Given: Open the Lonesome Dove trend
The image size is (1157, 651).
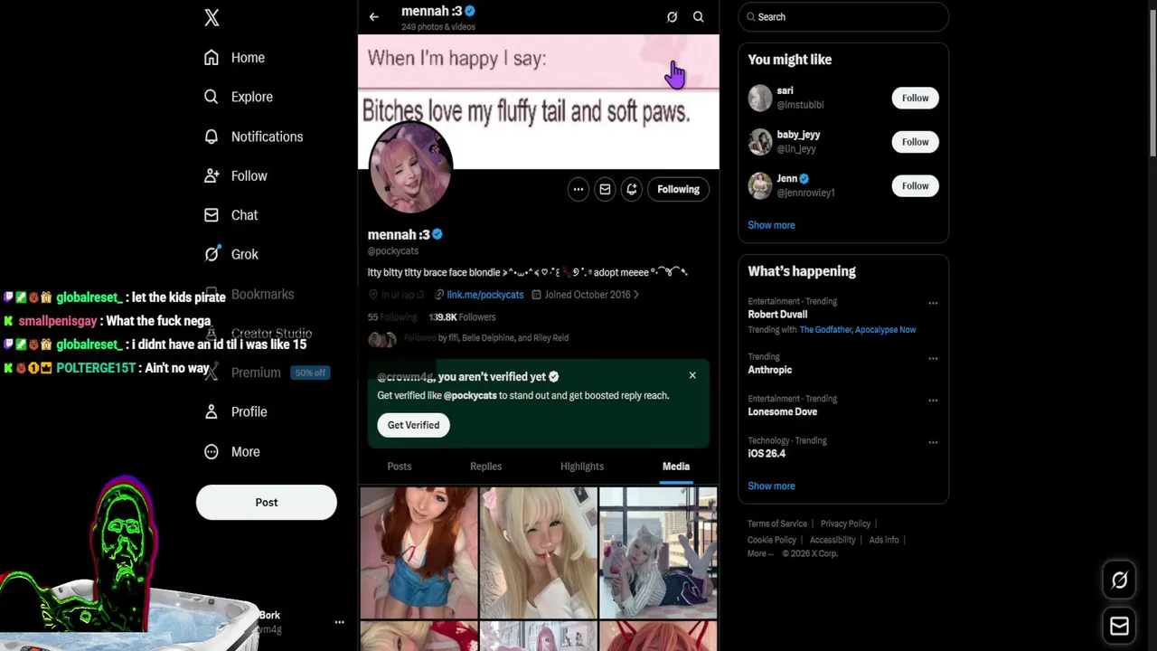Looking at the screenshot, I should click(x=782, y=411).
